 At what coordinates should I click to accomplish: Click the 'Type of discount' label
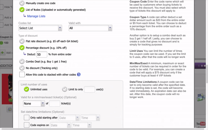tap(28, 36)
